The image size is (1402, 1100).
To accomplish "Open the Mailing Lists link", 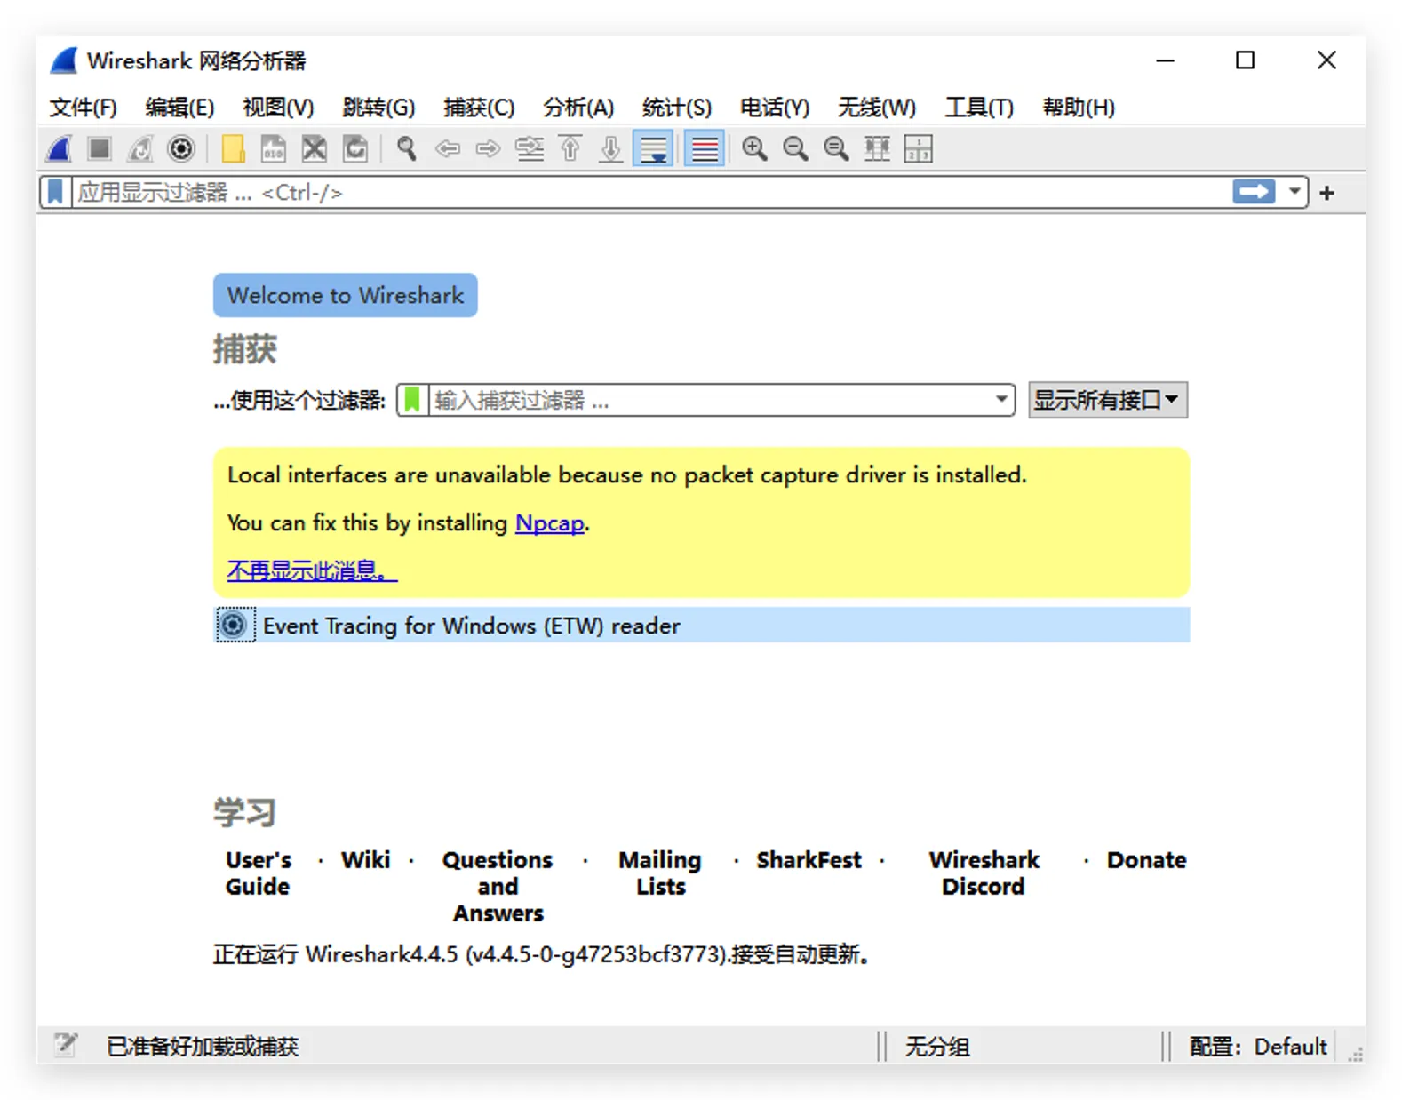I will (x=660, y=873).
